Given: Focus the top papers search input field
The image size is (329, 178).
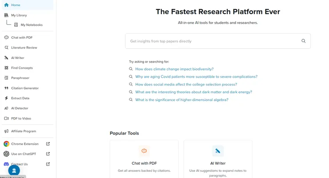Looking at the screenshot, I should [211, 41].
